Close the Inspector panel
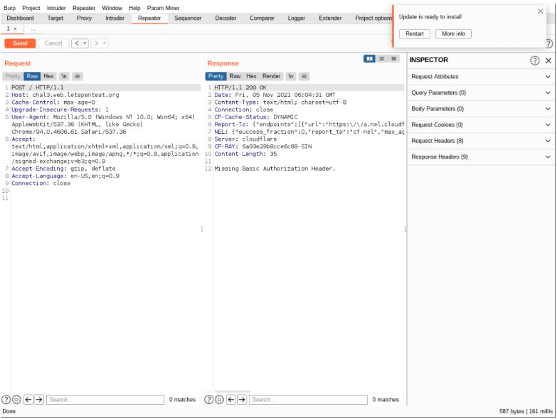The height and width of the screenshot is (419, 557). point(548,60)
